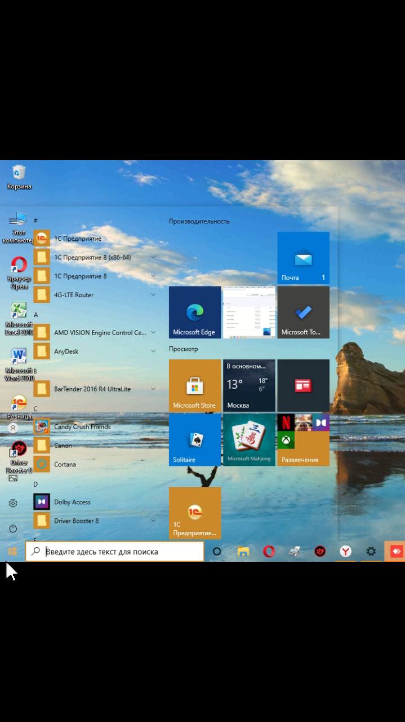The width and height of the screenshot is (405, 722).
Task: Open the user account icon in Start rail
Action: [13, 428]
